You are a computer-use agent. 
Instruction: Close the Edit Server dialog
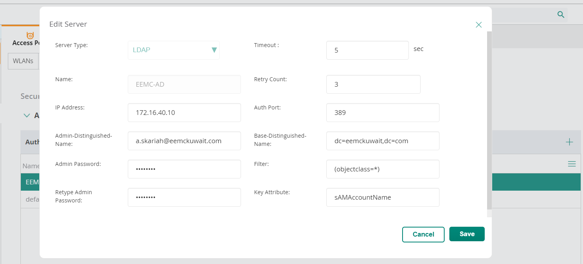478,25
